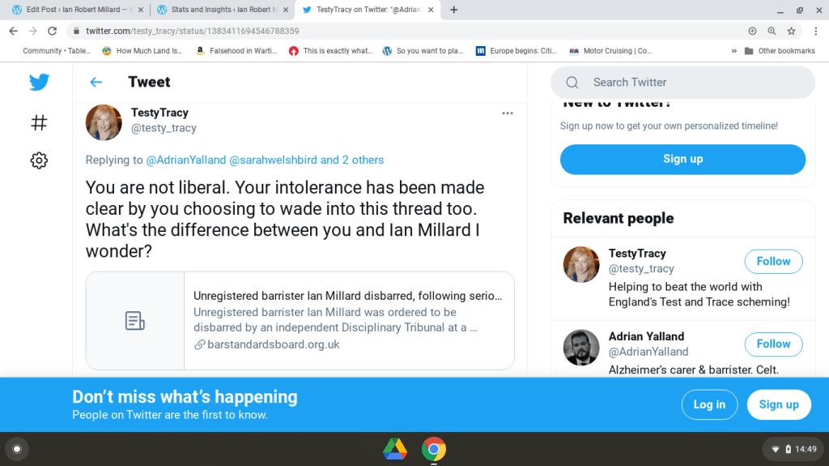Bookmark this page with the star icon
Image resolution: width=829 pixels, height=466 pixels.
pos(791,31)
